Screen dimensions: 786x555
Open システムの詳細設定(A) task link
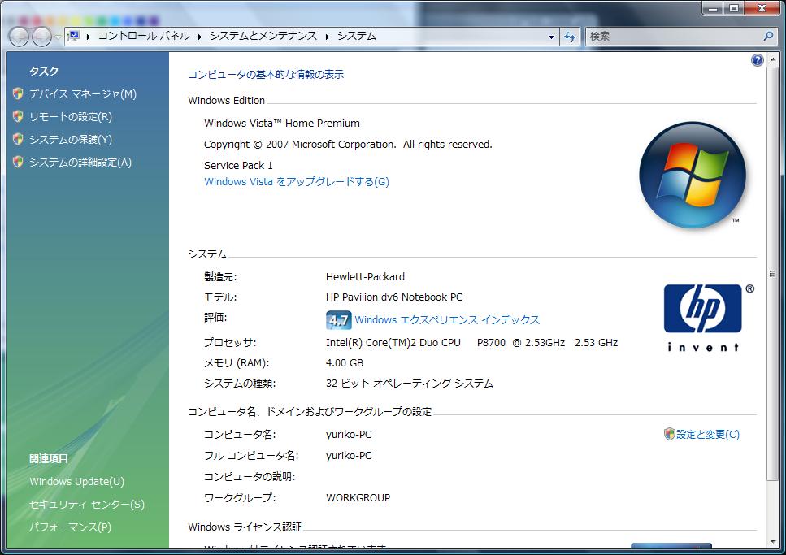click(80, 163)
